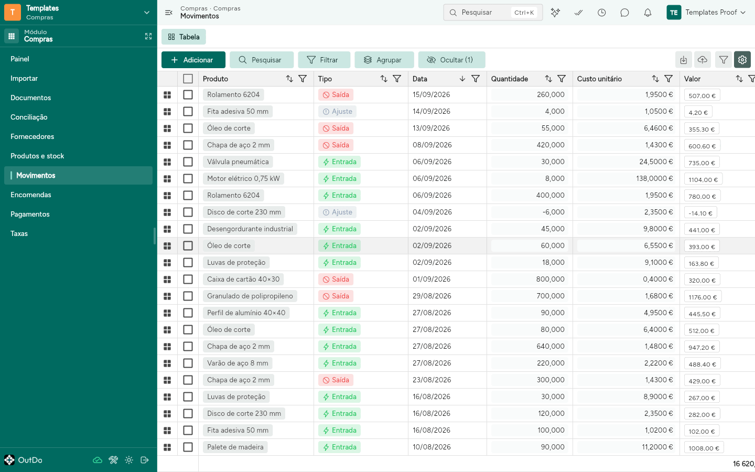The image size is (755, 472).
Task: Click the Compras module grid icon
Action: (12, 36)
